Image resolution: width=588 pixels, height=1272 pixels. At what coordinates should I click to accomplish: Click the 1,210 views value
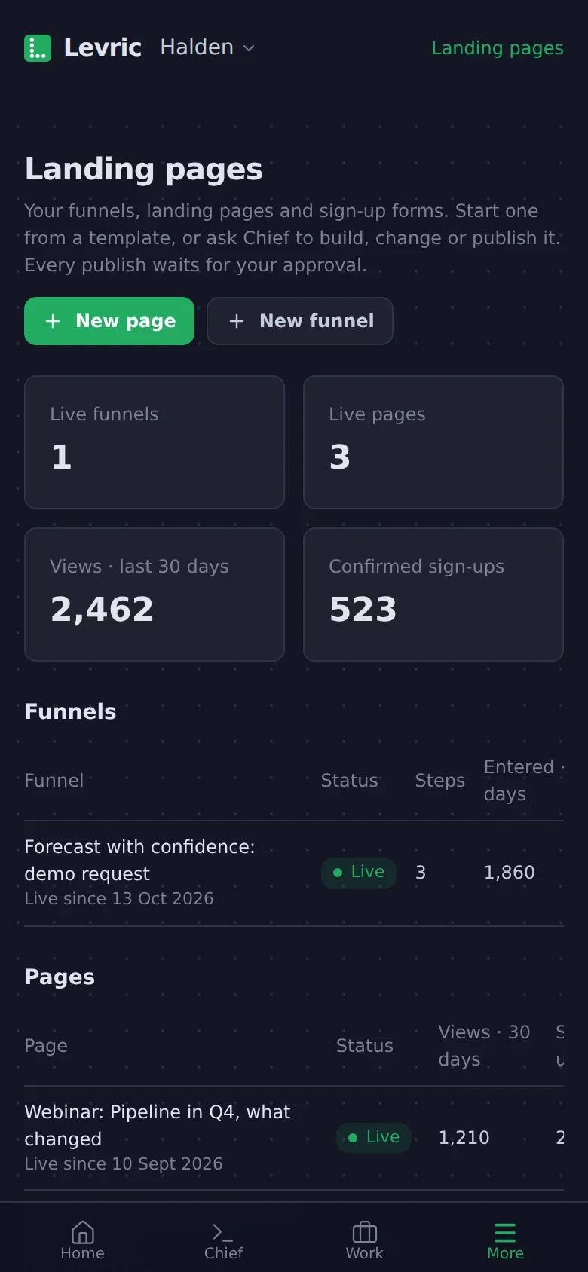point(464,1137)
